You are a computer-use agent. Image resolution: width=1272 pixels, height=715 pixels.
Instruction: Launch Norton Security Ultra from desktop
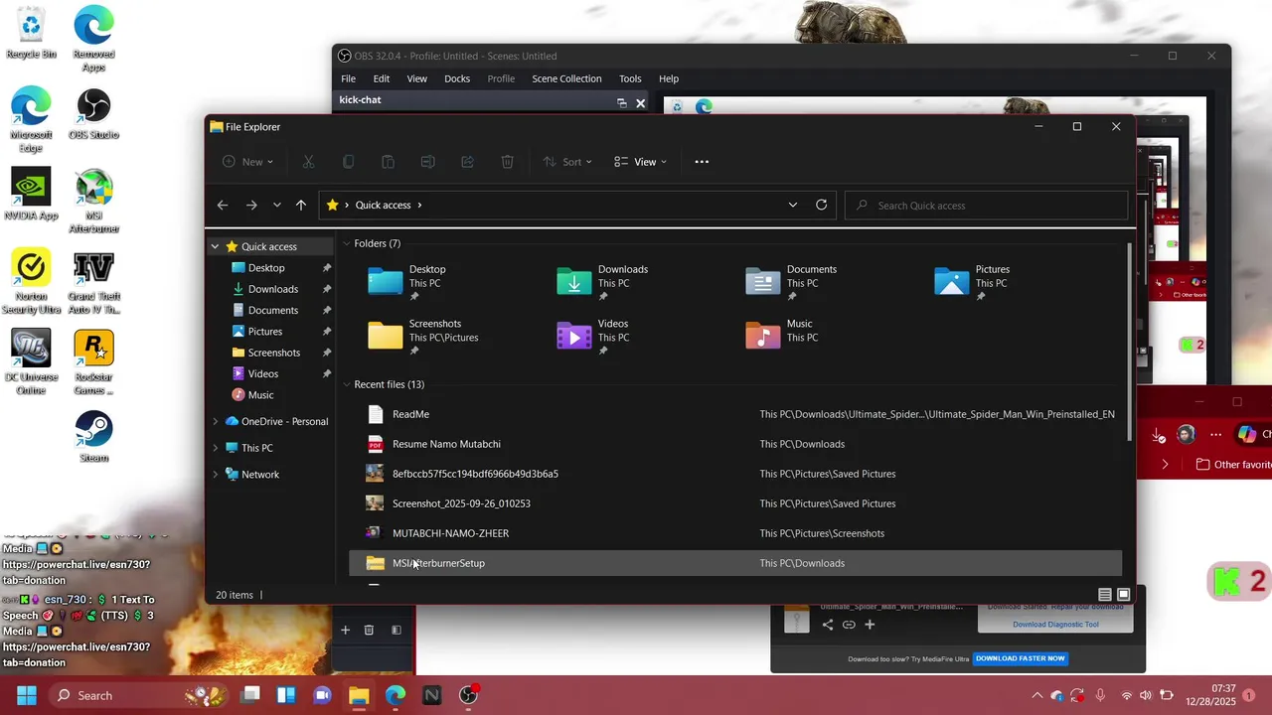click(31, 282)
